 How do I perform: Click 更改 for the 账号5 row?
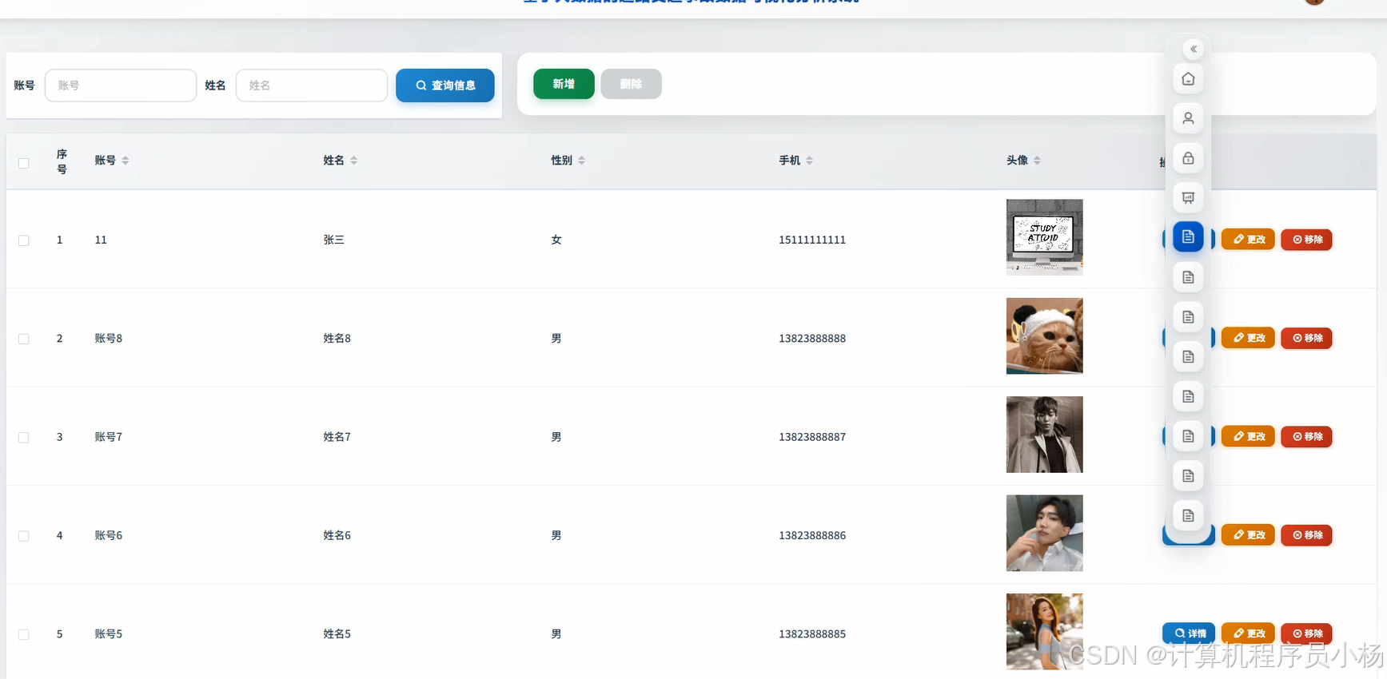(x=1248, y=633)
